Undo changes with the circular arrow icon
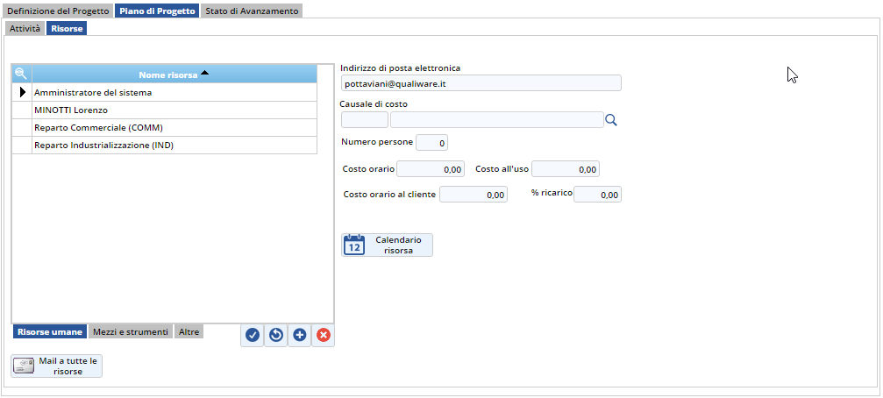This screenshot has height=398, width=883. point(276,335)
